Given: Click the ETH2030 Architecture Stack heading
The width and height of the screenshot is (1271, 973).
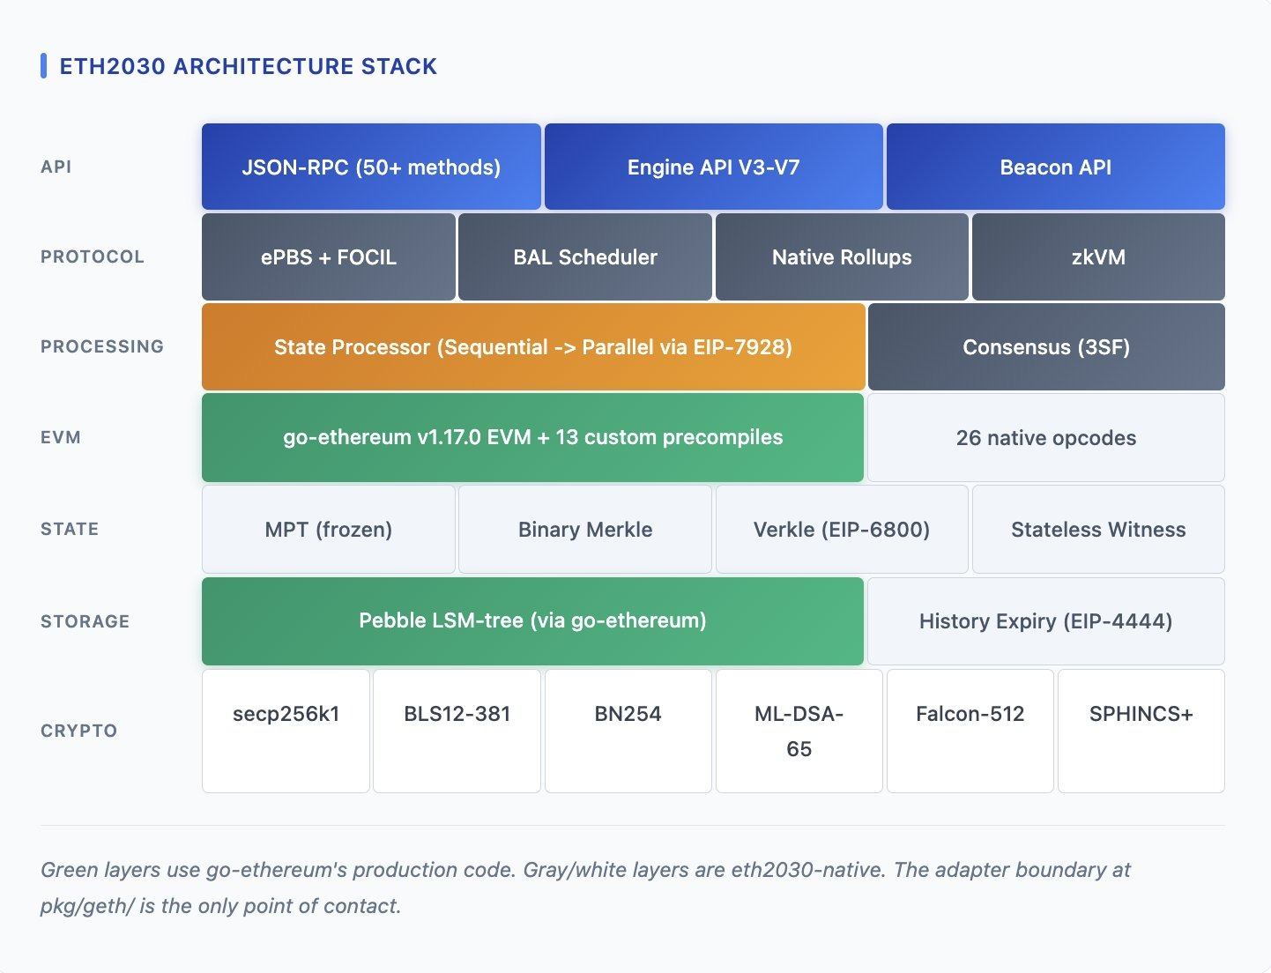Looking at the screenshot, I should pos(248,67).
